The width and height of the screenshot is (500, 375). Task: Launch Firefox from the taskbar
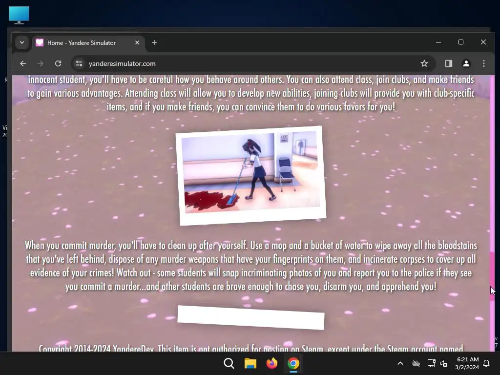[271, 363]
